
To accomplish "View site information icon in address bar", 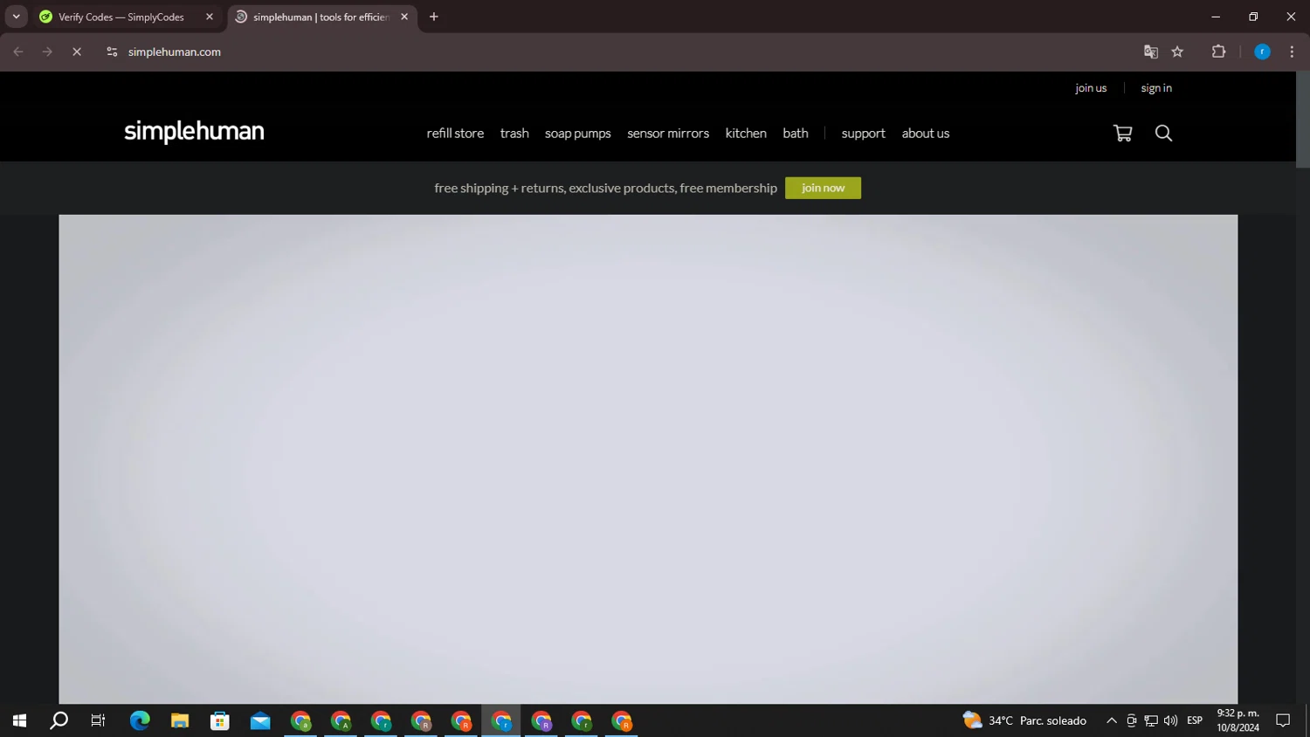I will pos(112,52).
